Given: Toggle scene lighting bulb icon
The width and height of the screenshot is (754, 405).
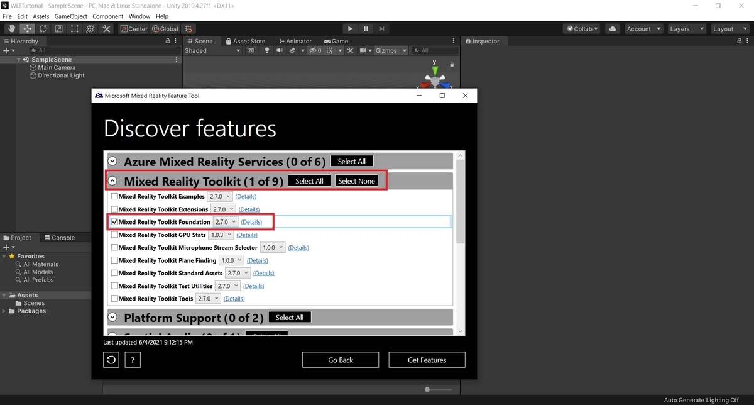Looking at the screenshot, I should click(267, 50).
